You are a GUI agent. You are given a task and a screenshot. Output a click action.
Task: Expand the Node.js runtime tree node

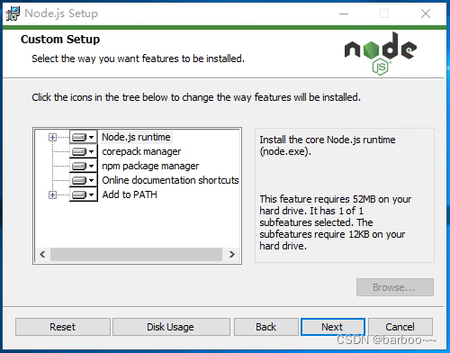[x=52, y=137]
